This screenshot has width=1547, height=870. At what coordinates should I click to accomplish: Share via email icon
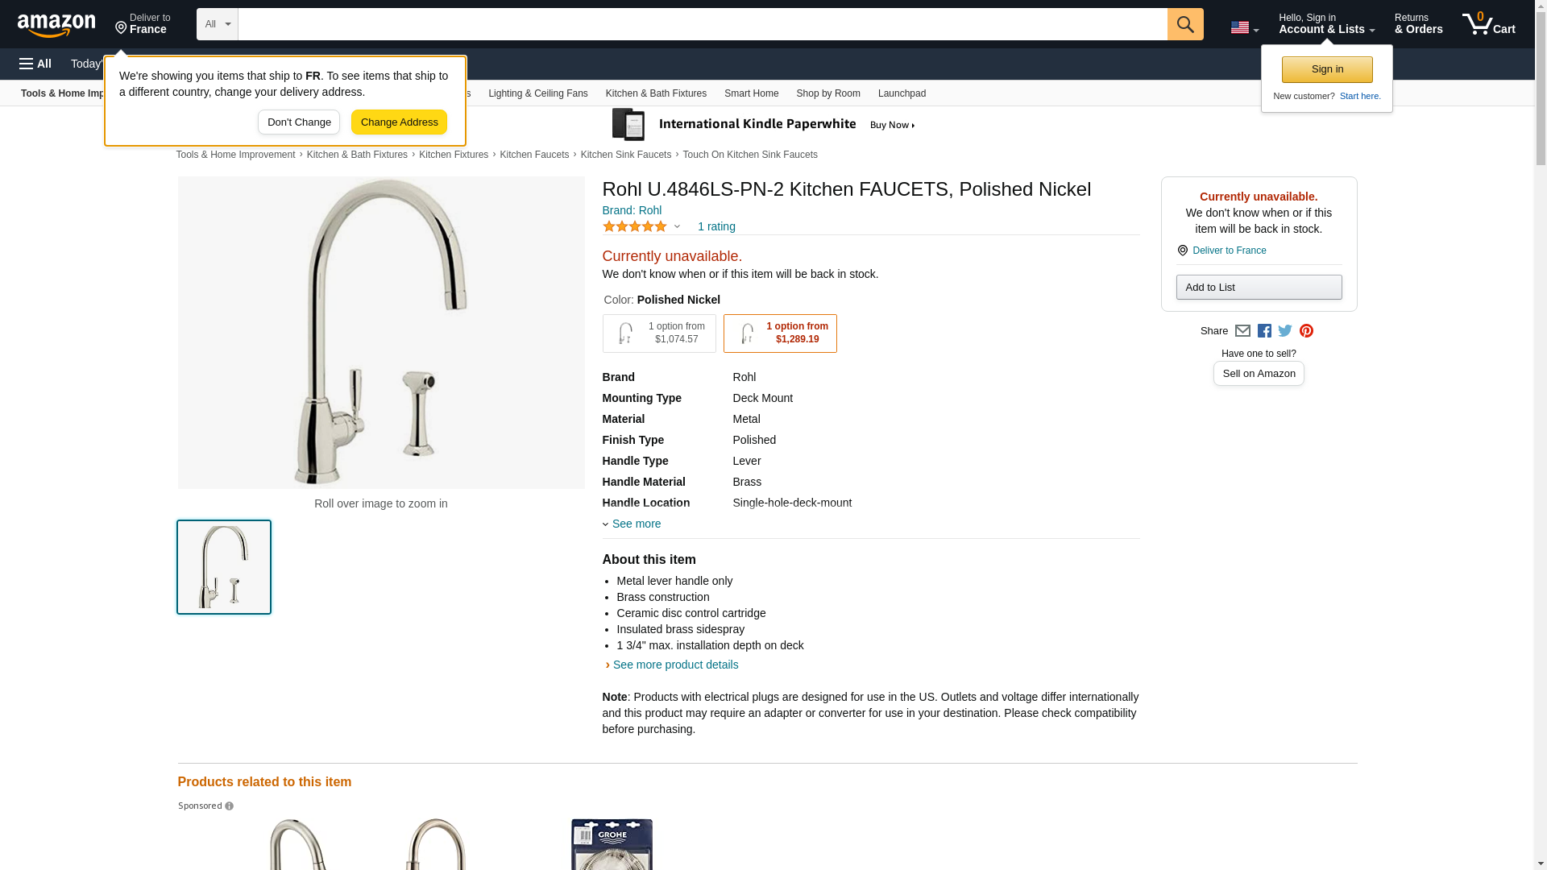[x=1242, y=331]
